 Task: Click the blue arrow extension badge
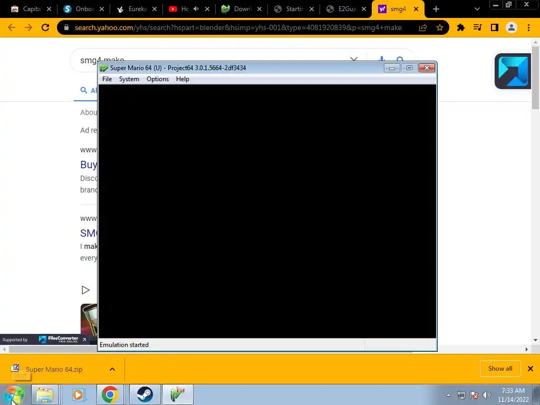pyautogui.click(x=513, y=71)
